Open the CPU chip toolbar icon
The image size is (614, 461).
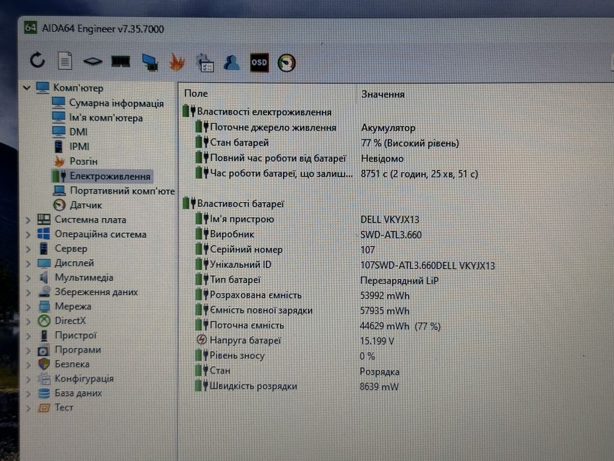[x=93, y=61]
